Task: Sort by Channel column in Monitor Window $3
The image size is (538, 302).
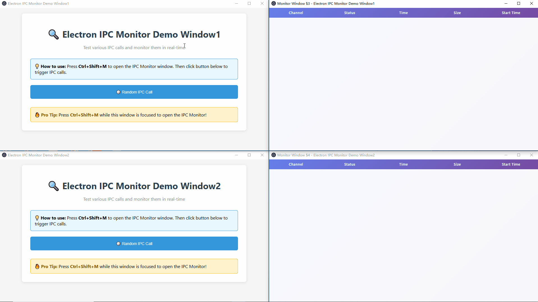Action: click(x=296, y=13)
